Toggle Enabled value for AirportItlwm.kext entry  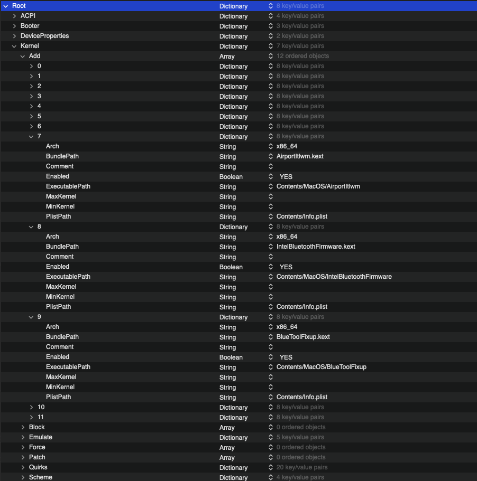coord(286,177)
